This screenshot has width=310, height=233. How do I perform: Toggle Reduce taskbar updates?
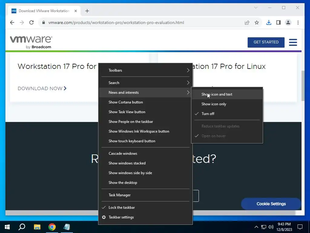tap(227, 126)
